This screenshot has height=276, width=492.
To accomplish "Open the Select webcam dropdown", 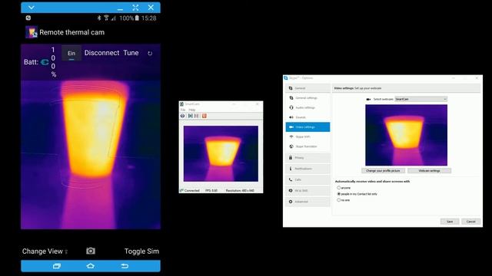I will pos(421,99).
